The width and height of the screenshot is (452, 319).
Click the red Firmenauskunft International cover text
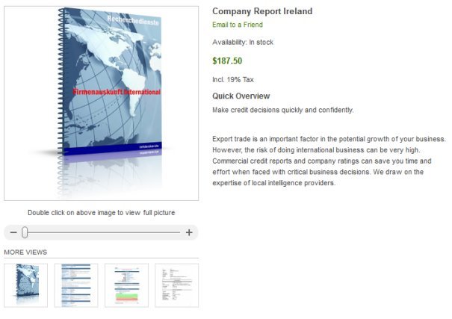(117, 91)
